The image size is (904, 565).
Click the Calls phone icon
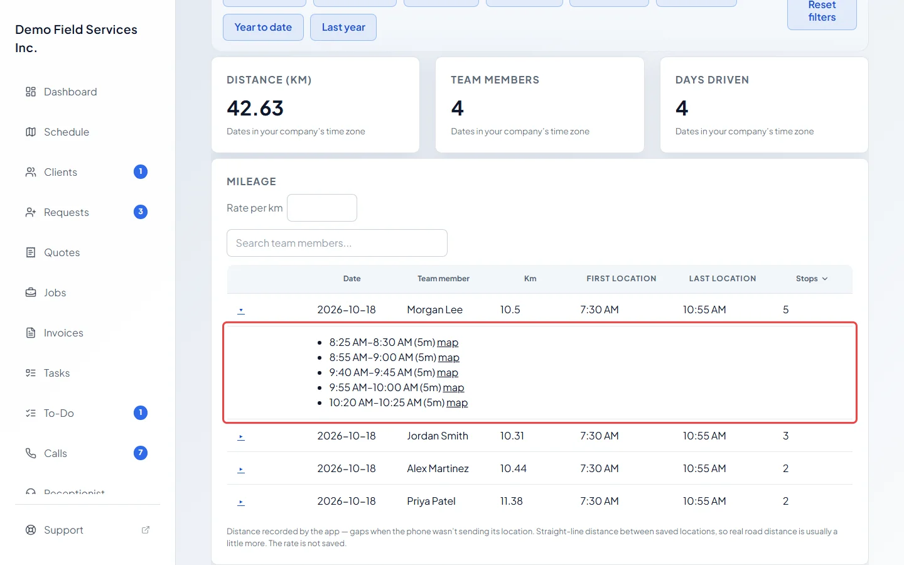pyautogui.click(x=30, y=453)
